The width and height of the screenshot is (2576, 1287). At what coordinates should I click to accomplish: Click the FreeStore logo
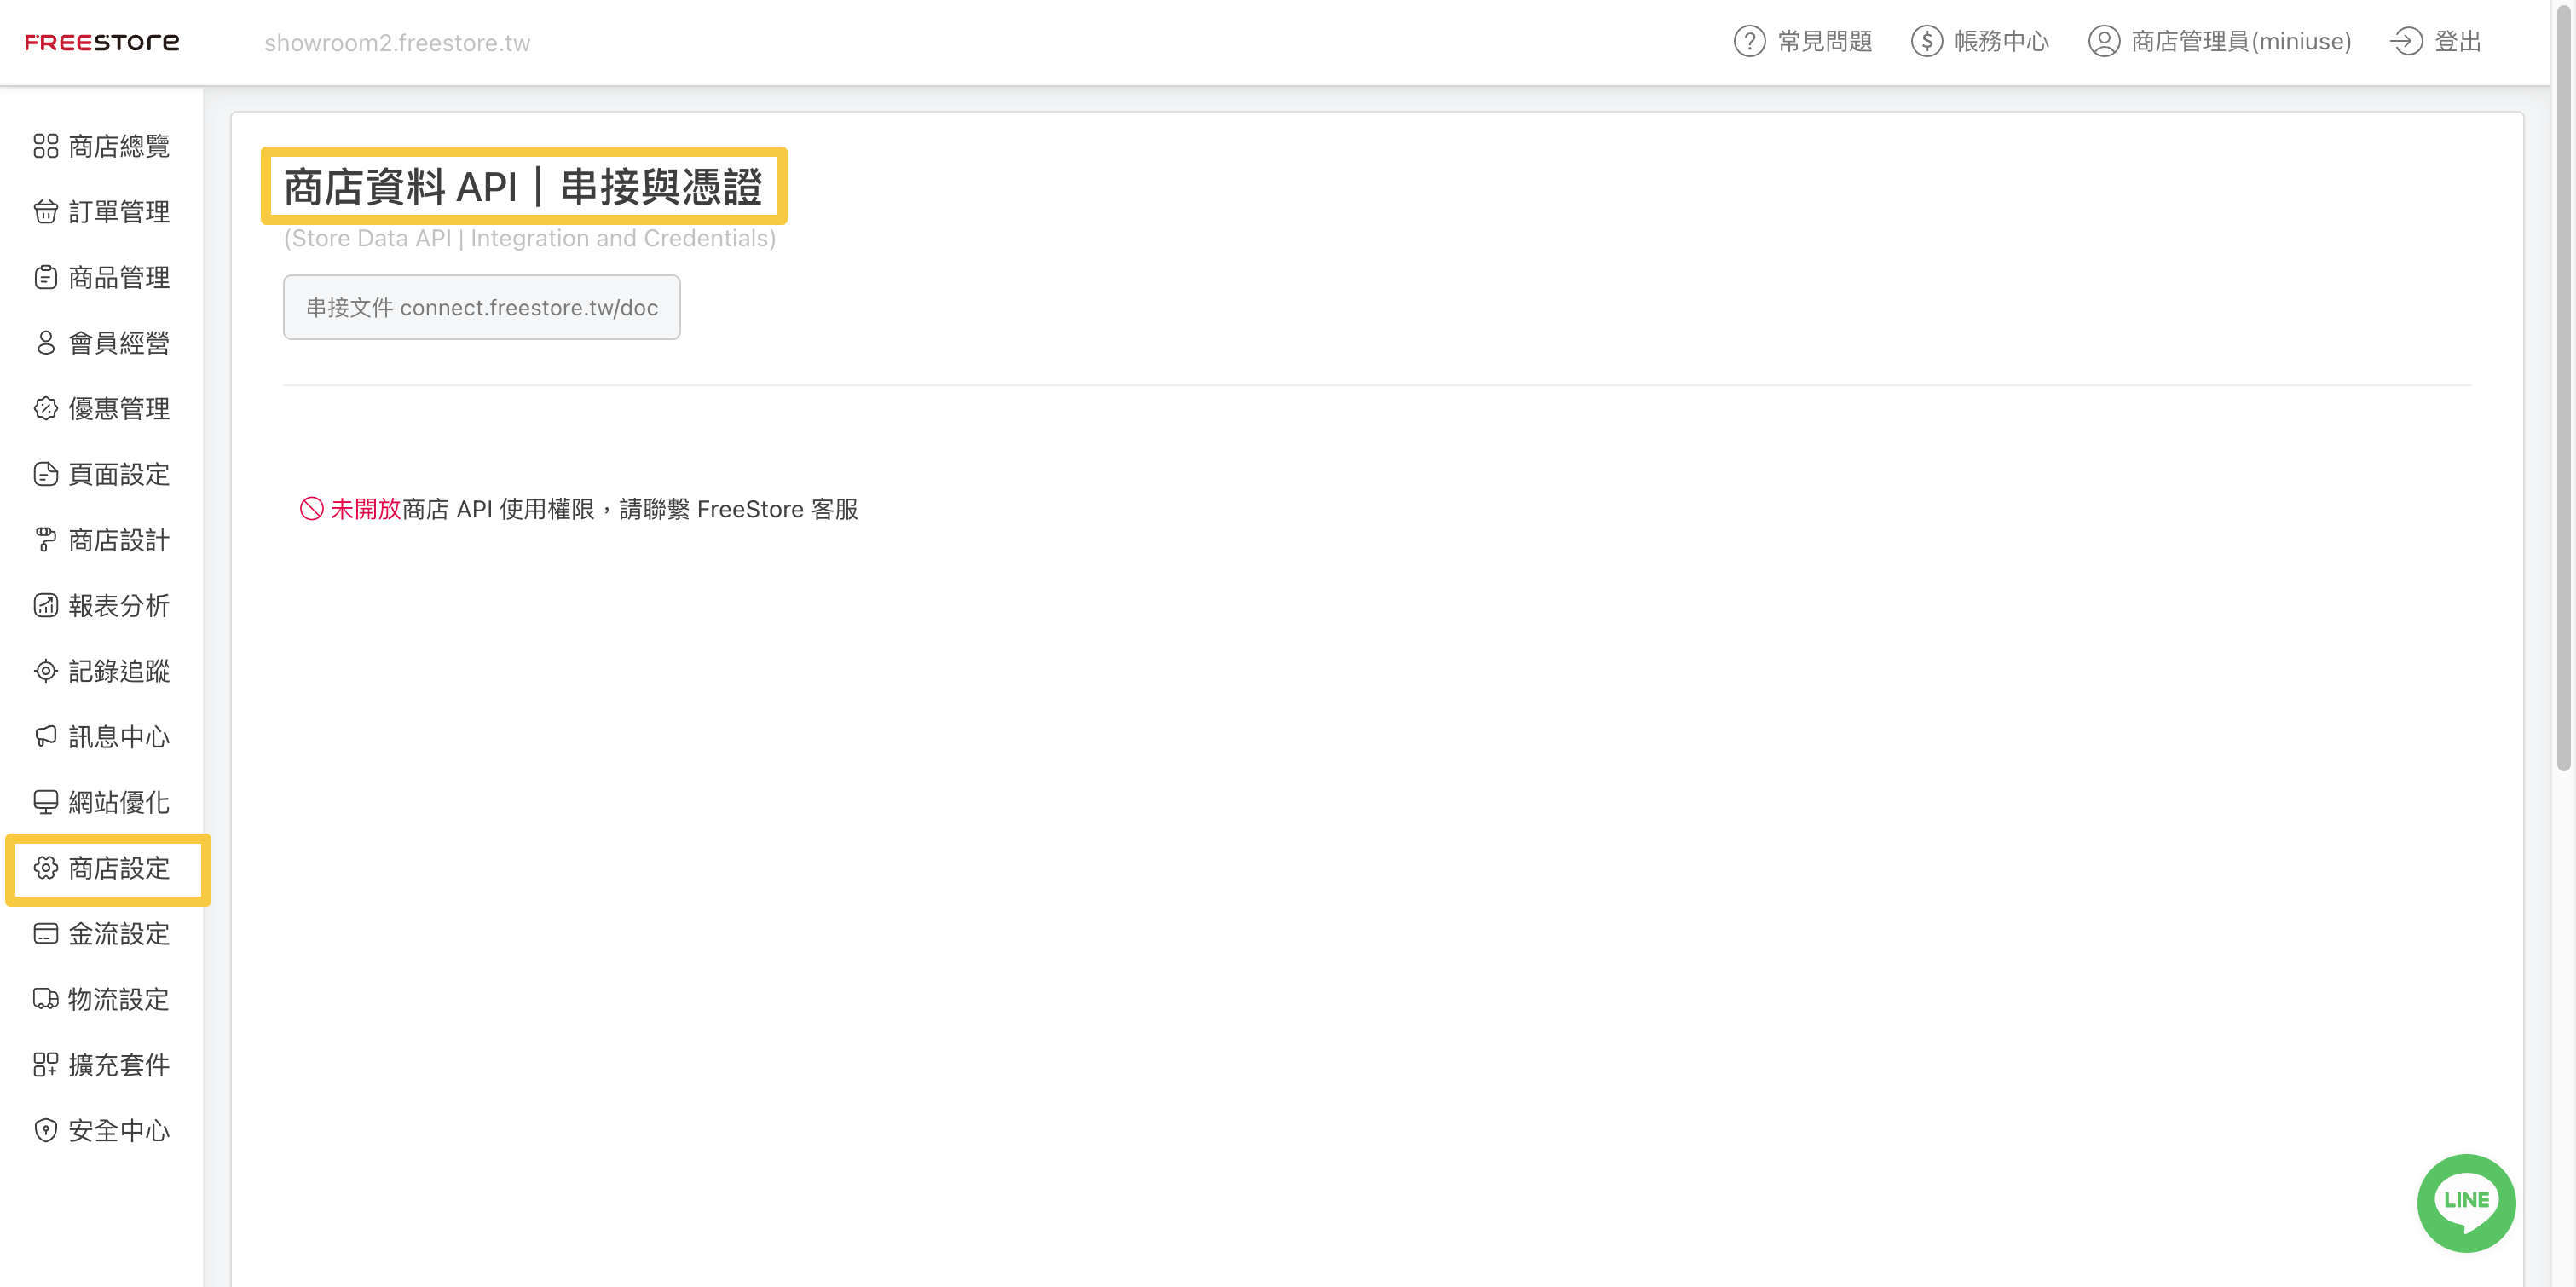point(102,42)
